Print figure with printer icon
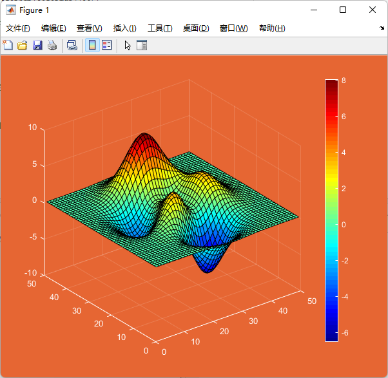 click(x=52, y=45)
